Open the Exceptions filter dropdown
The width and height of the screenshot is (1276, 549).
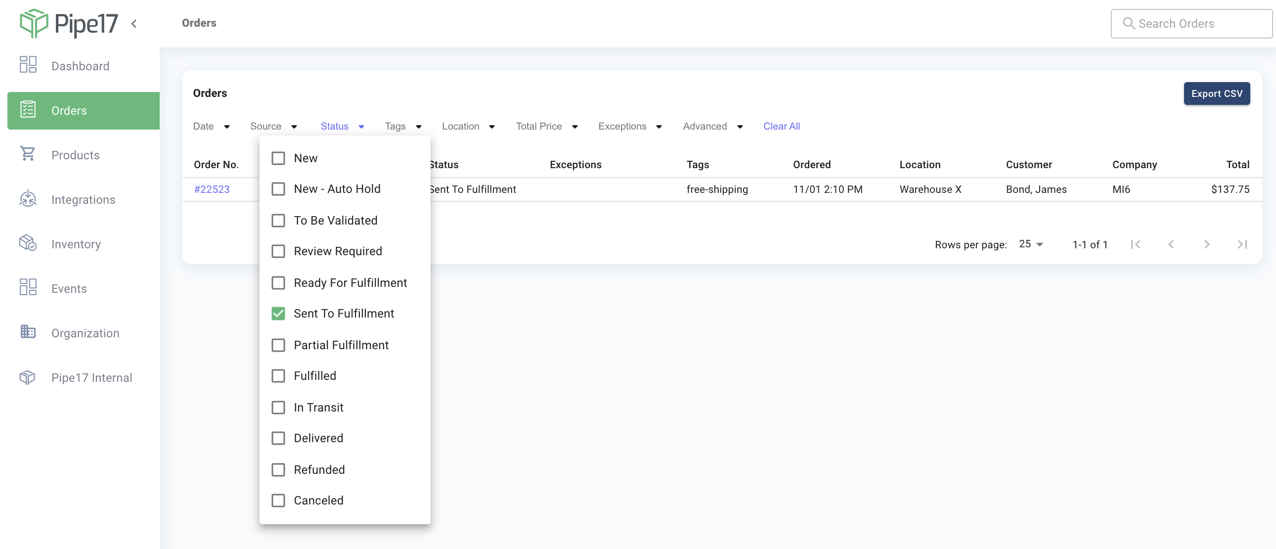(x=630, y=126)
